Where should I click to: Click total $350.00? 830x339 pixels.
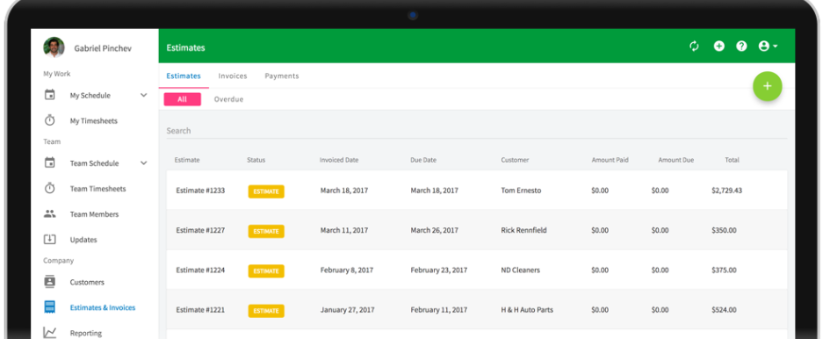(x=724, y=230)
